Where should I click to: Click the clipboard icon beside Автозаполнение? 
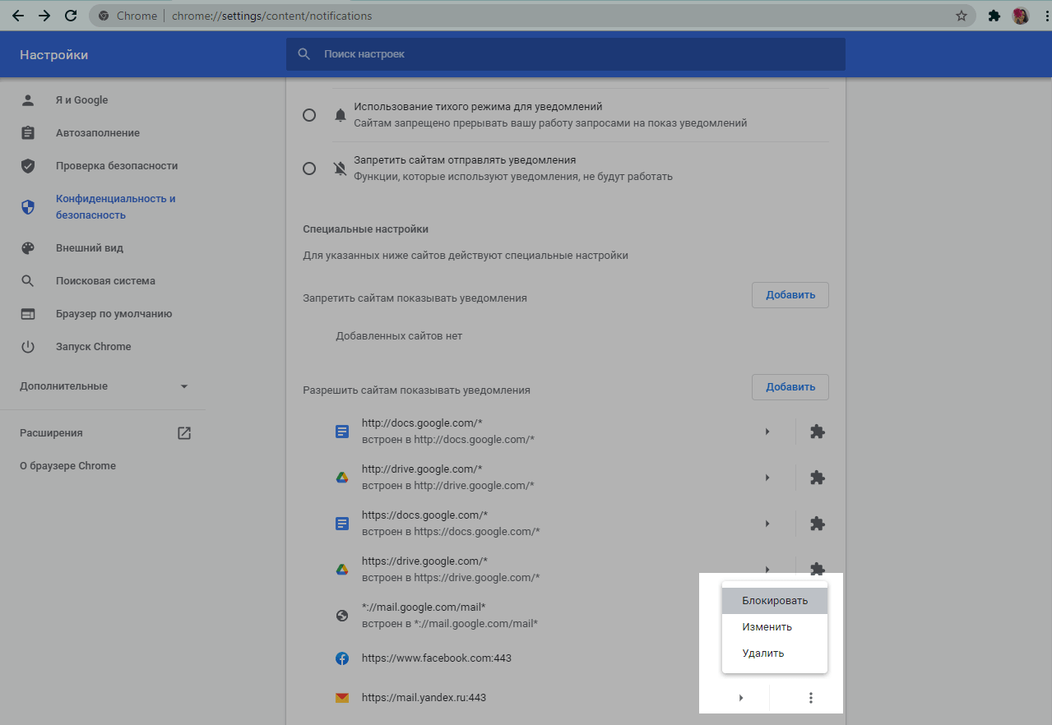[x=28, y=133]
